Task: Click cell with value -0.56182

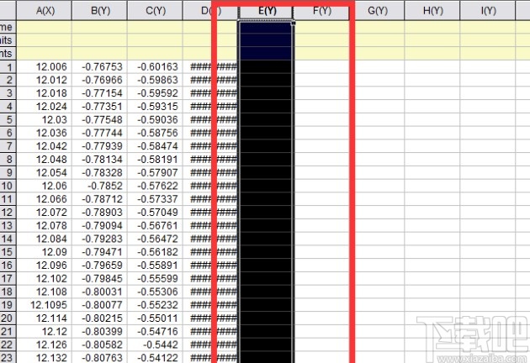Action: 155,252
